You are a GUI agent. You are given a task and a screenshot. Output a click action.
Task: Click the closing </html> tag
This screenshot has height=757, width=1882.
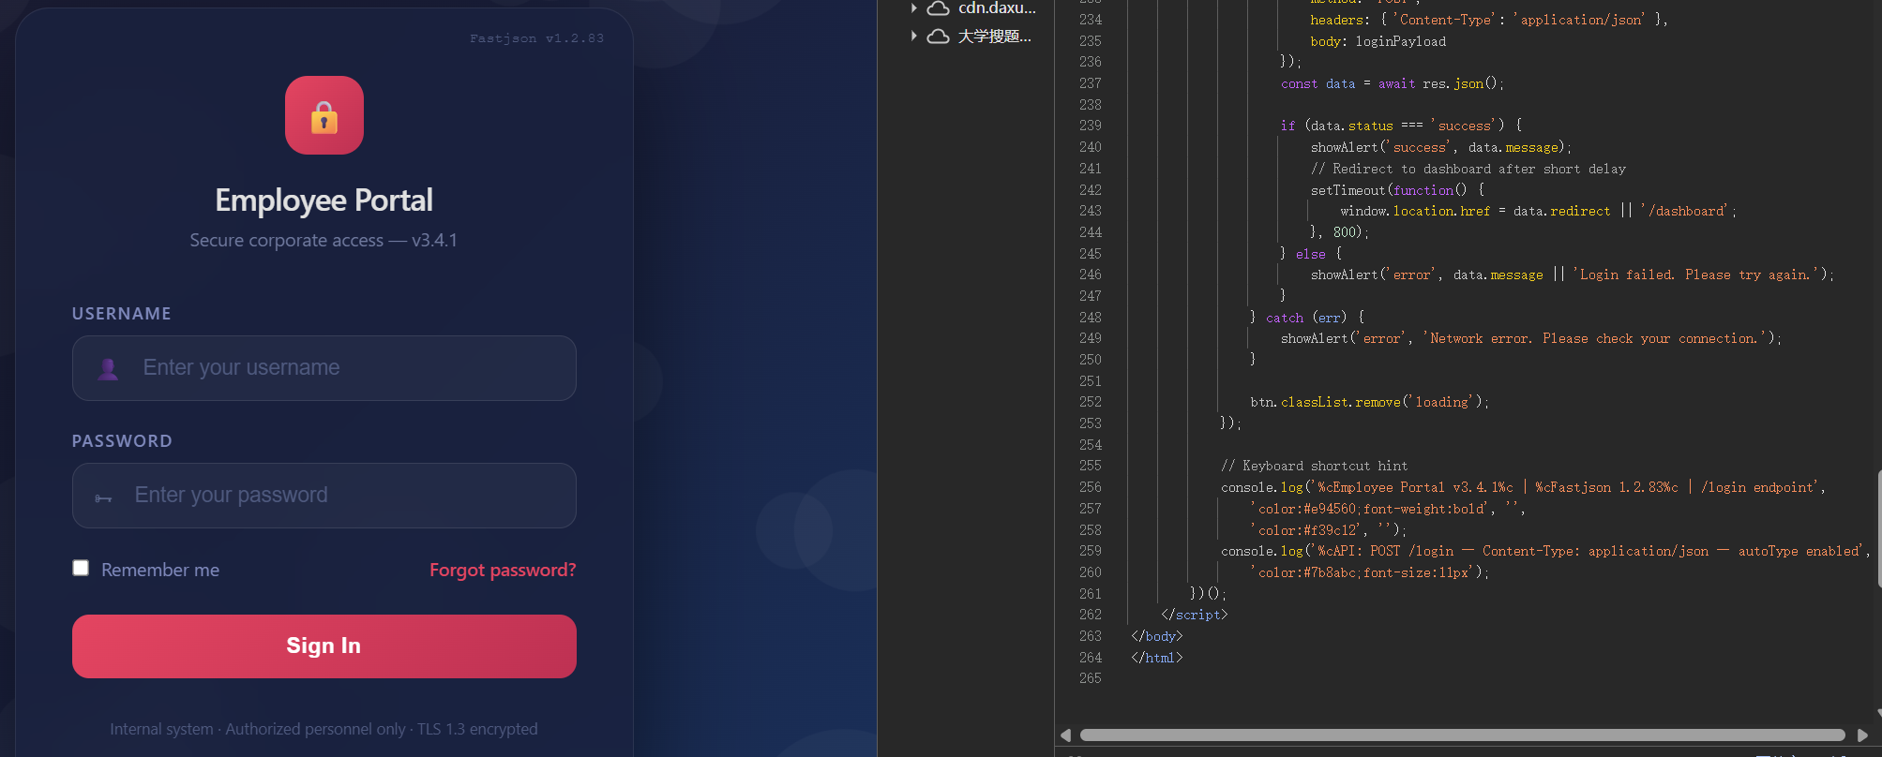(x=1156, y=658)
